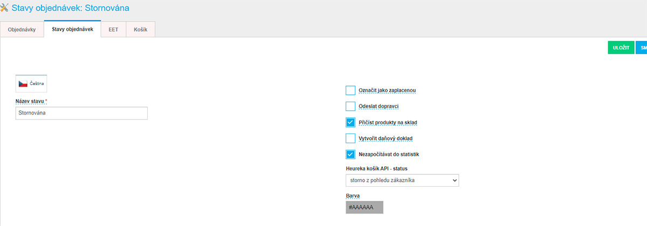
Task: Tick the Odeslat dopravci checkbox
Action: (x=350, y=107)
